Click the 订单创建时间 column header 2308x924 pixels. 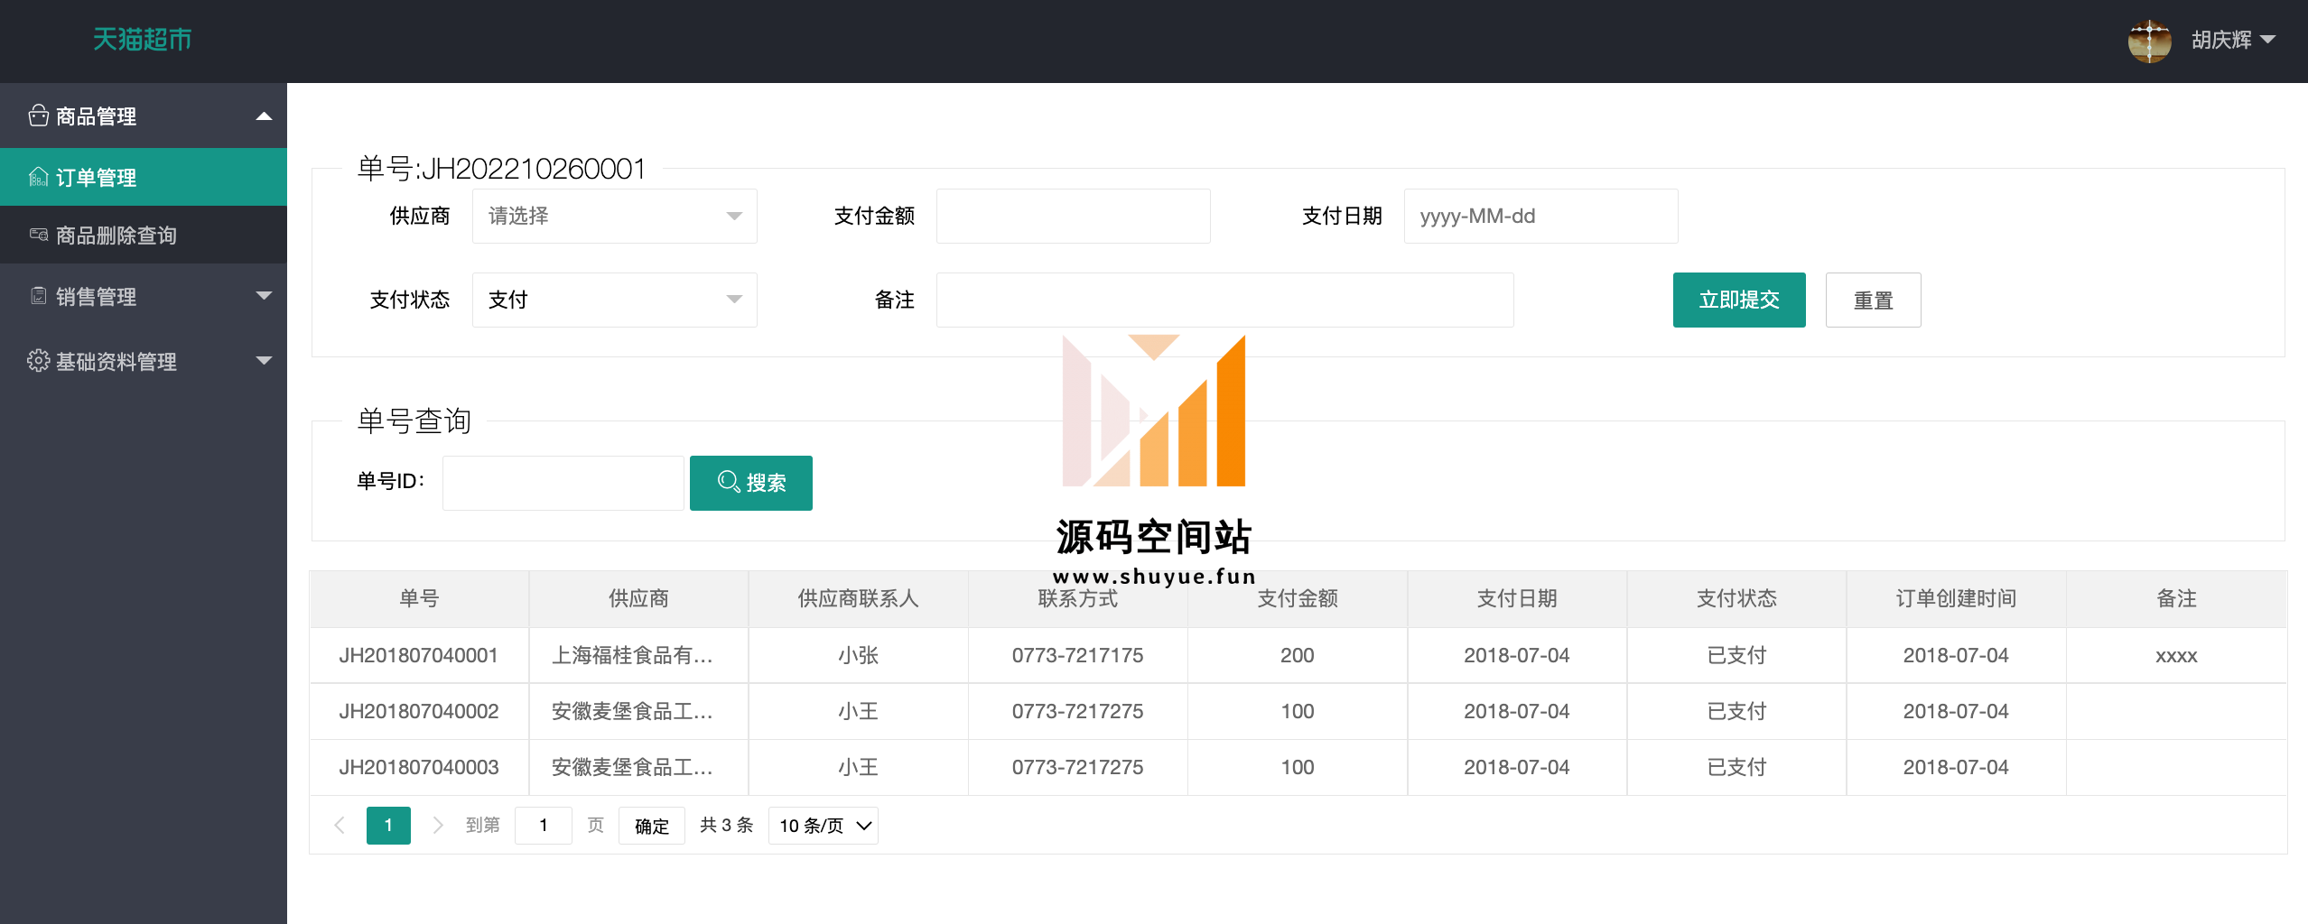[1956, 598]
